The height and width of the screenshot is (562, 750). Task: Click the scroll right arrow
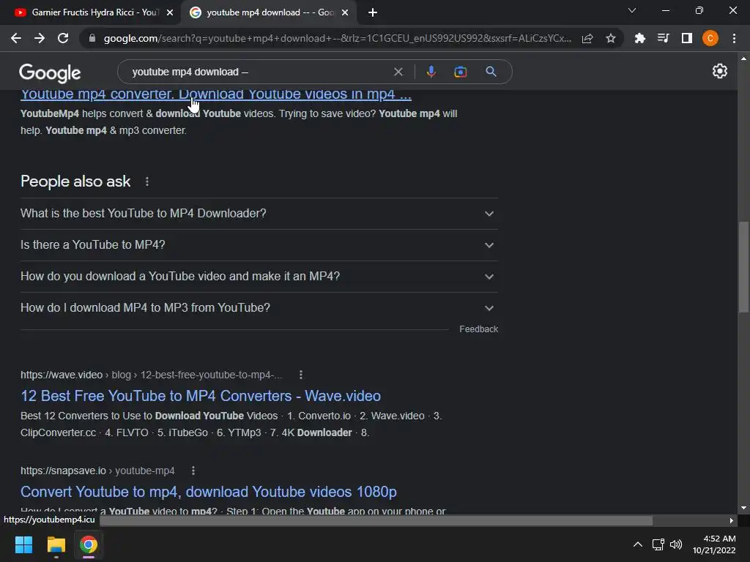click(x=732, y=520)
